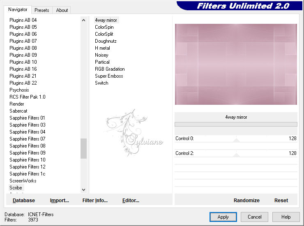Click the Cancel button

coord(254,217)
